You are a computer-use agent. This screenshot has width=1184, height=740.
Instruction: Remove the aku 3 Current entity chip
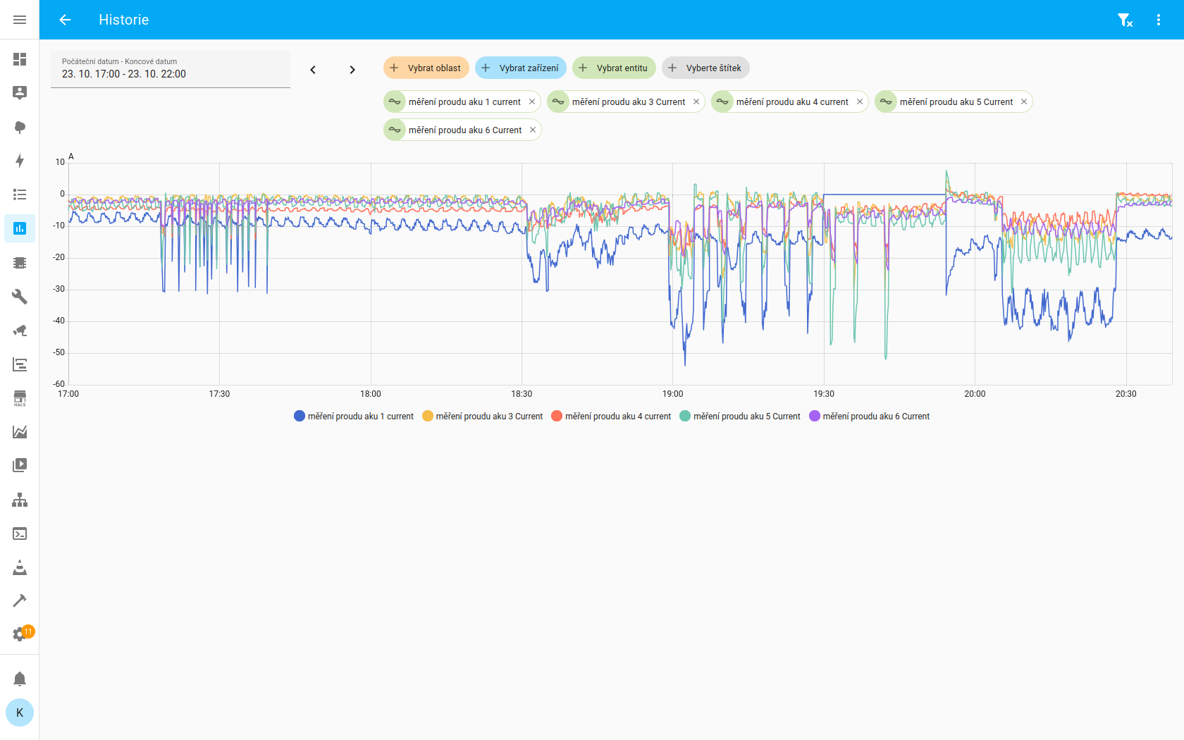point(696,102)
